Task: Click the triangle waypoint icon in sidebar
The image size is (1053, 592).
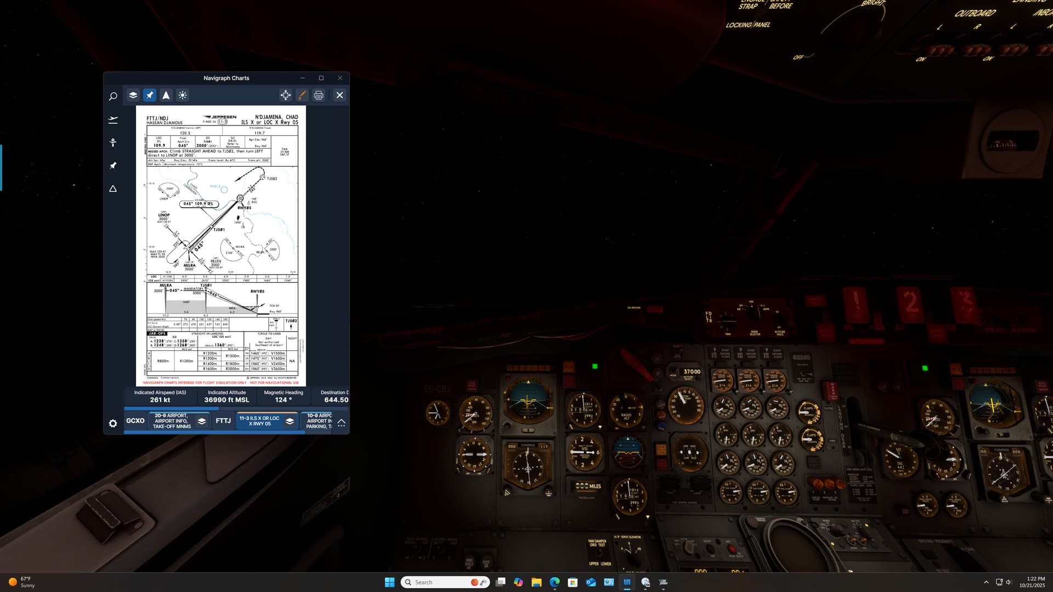Action: click(113, 189)
